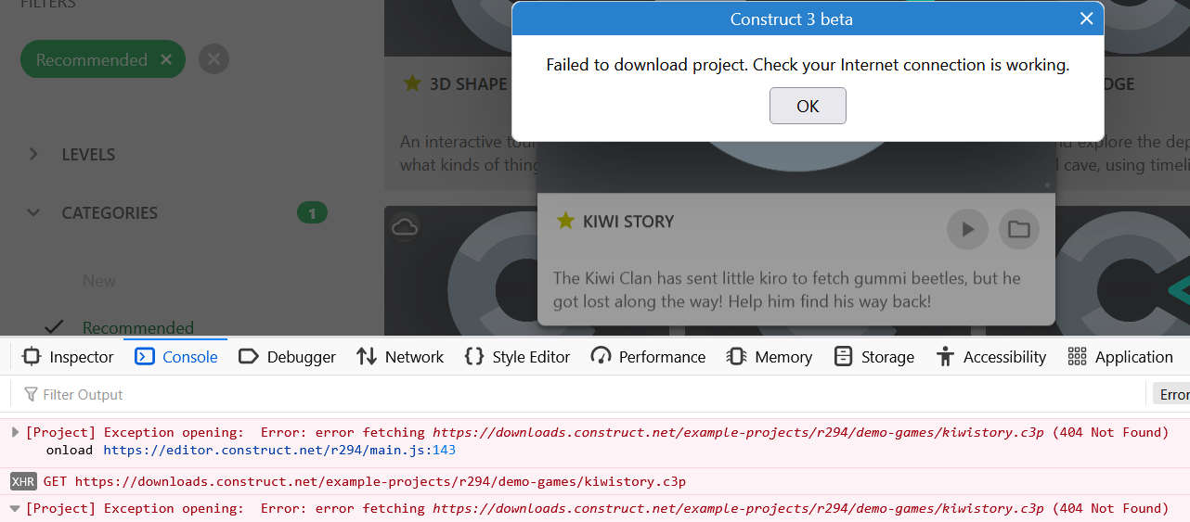Click the cloud icon on the left example card
The width and height of the screenshot is (1190, 522).
tap(405, 226)
